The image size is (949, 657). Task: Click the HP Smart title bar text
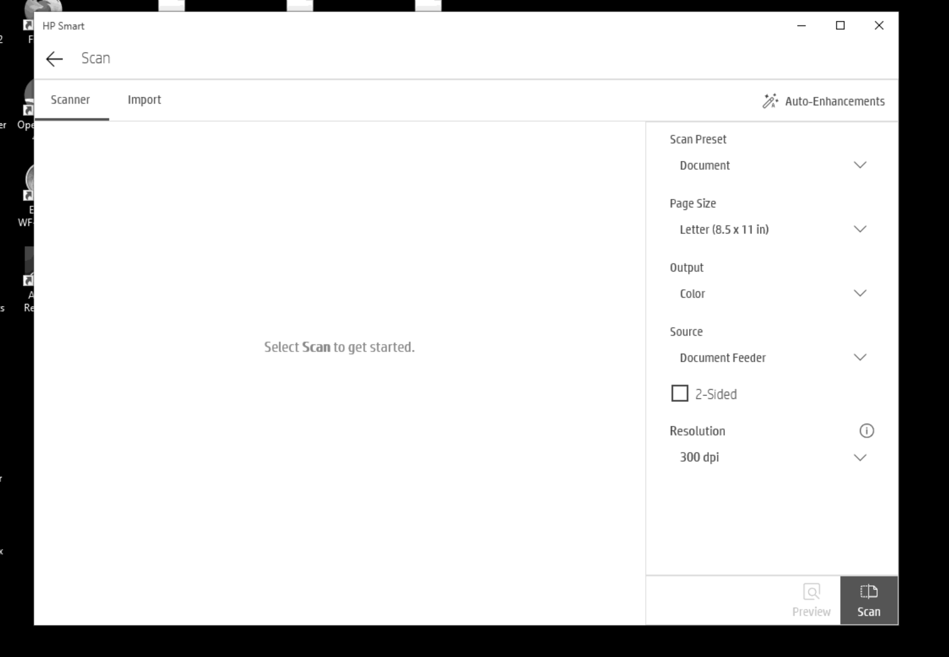click(64, 26)
